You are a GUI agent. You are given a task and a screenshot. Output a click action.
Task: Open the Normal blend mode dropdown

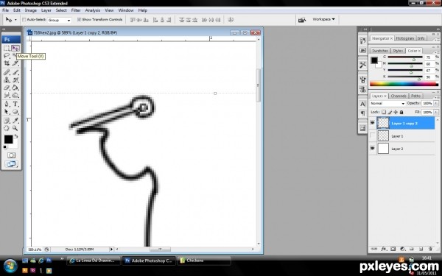point(387,103)
